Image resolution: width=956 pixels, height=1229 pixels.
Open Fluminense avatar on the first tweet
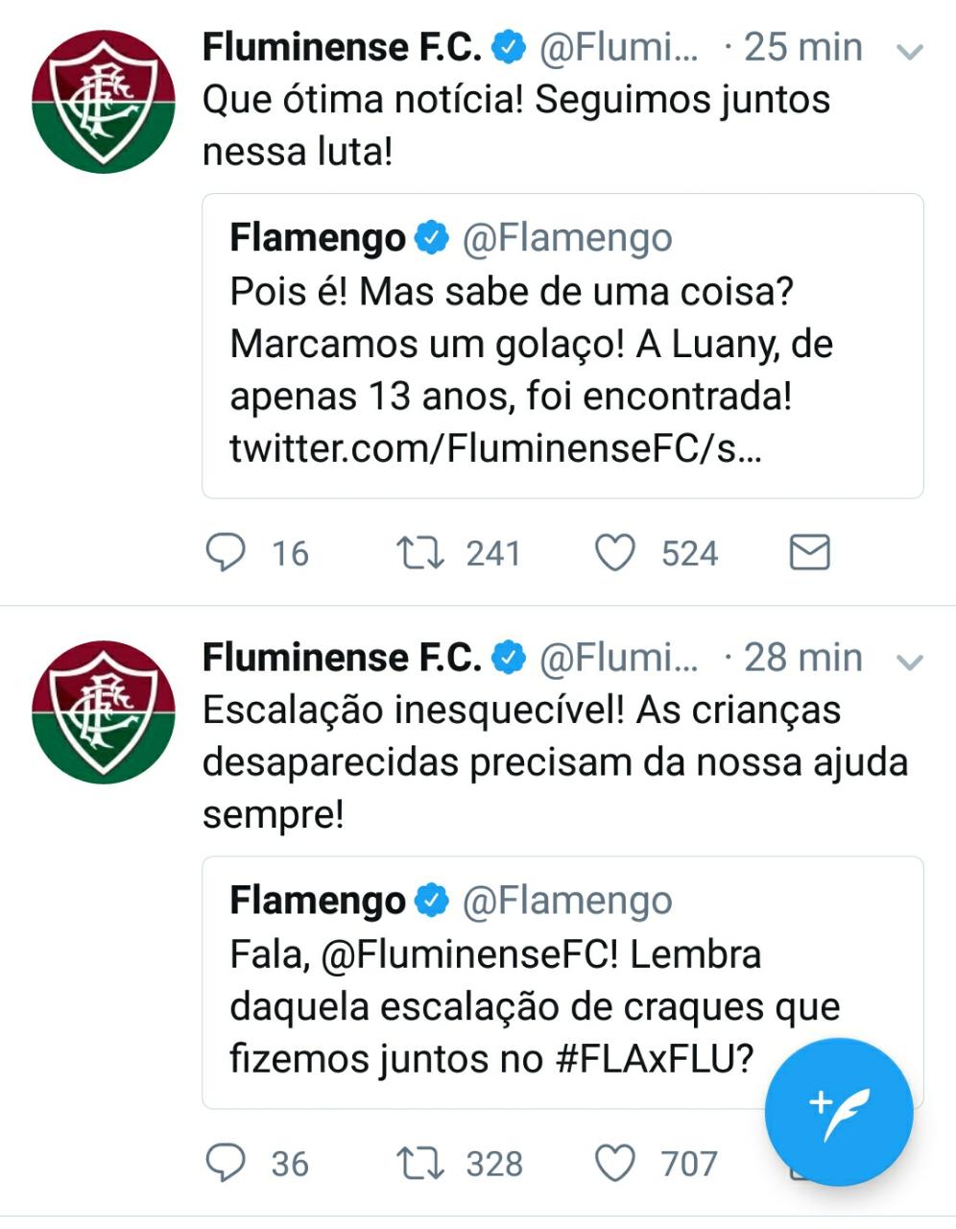click(x=104, y=102)
